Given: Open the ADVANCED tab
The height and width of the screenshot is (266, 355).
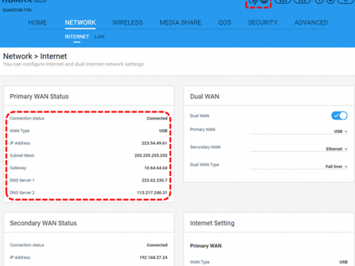Looking at the screenshot, I should pos(311,22).
